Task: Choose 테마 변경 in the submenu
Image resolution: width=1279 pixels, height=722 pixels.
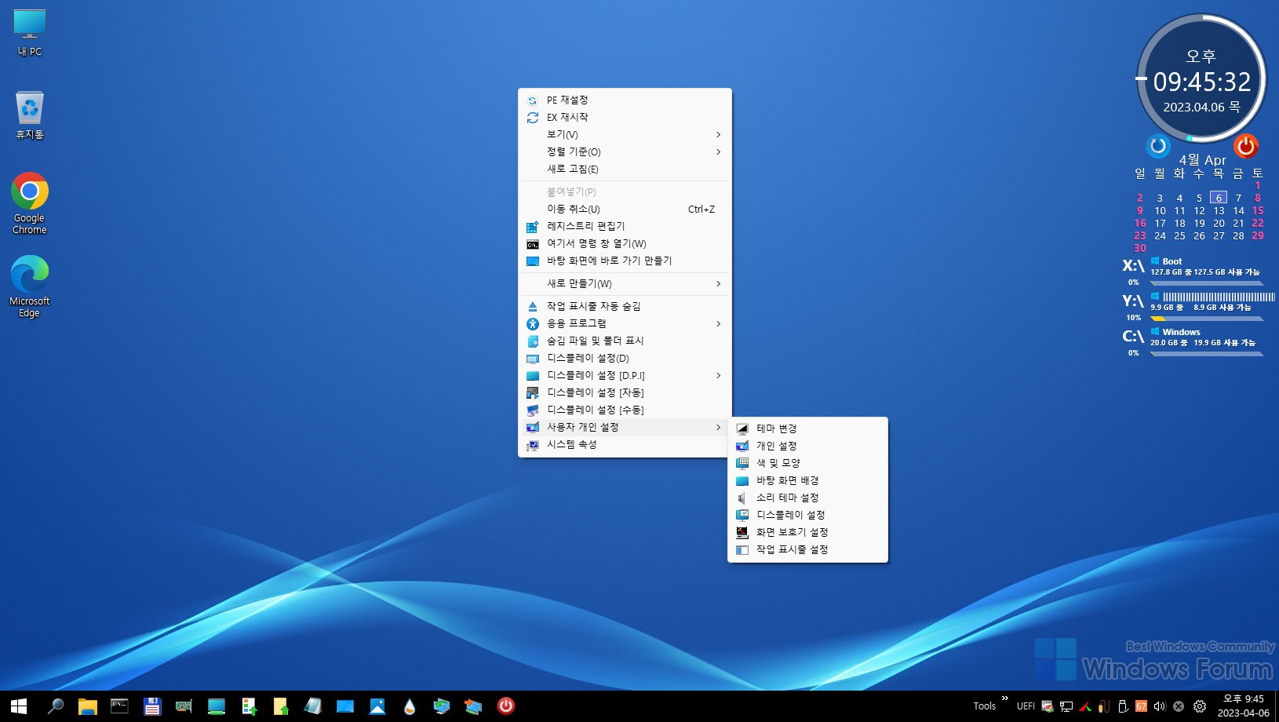Action: [x=808, y=429]
